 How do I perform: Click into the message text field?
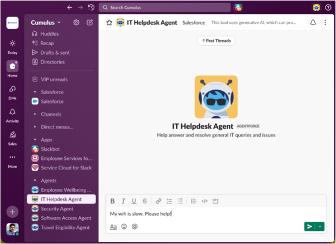(216, 213)
